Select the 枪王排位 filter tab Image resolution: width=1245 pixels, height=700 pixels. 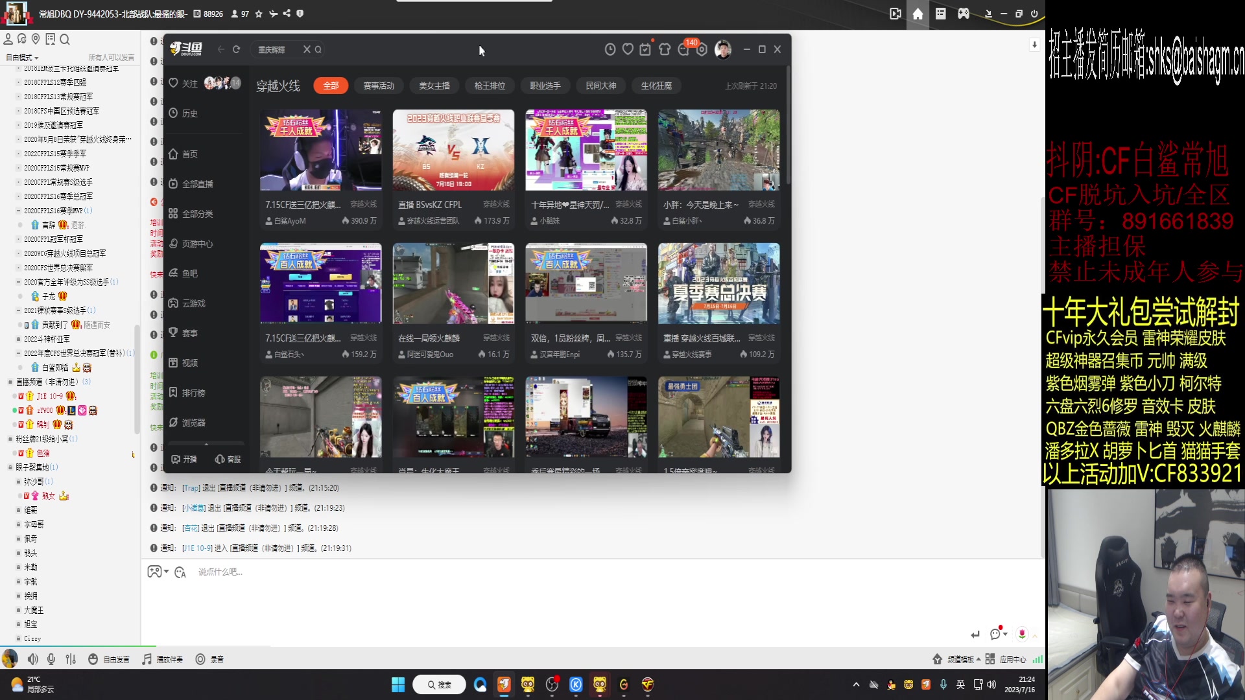[x=490, y=86]
